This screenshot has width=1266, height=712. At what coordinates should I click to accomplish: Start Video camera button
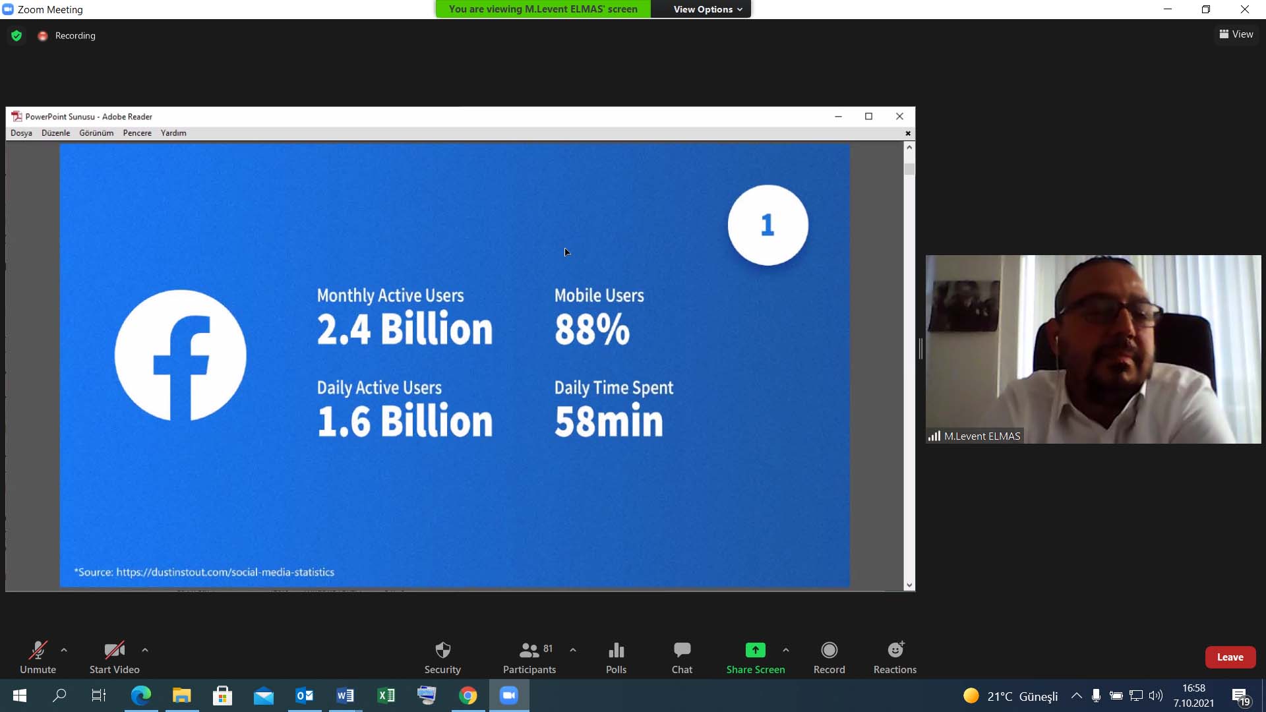(114, 657)
